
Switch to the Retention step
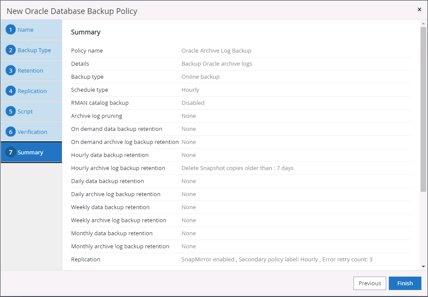tap(30, 70)
